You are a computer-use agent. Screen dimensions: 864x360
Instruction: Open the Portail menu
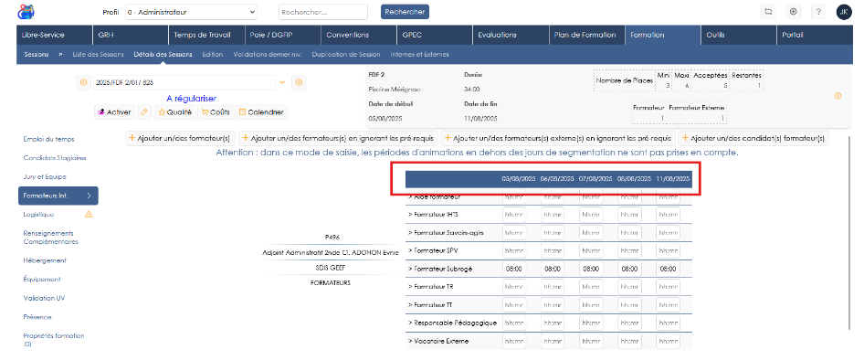tap(815, 35)
